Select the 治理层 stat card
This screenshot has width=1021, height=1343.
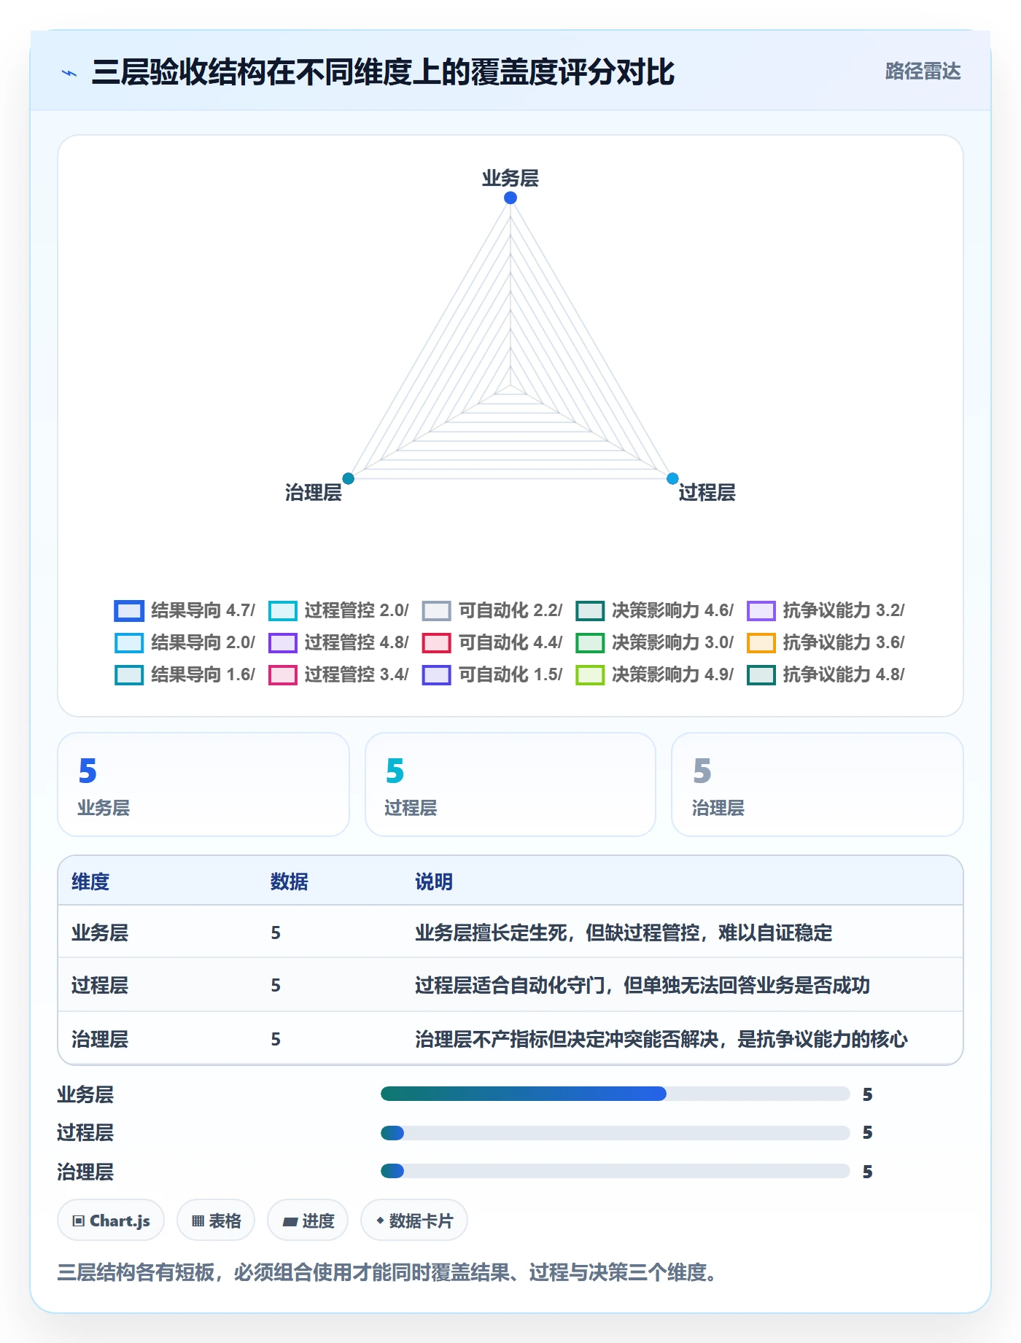(818, 785)
